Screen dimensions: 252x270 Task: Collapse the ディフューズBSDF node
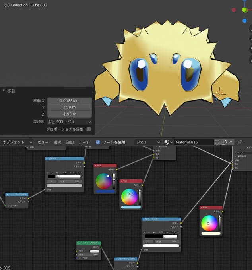tap(78, 243)
